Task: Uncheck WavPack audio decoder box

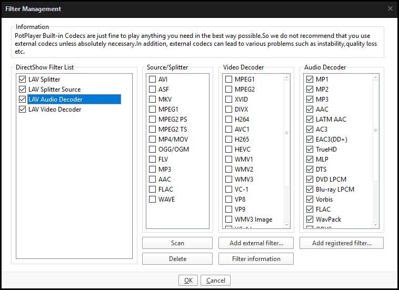Action: point(310,219)
